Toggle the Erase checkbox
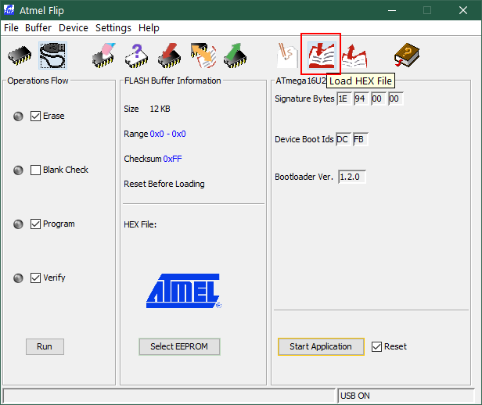The height and width of the screenshot is (405, 482). pos(35,116)
